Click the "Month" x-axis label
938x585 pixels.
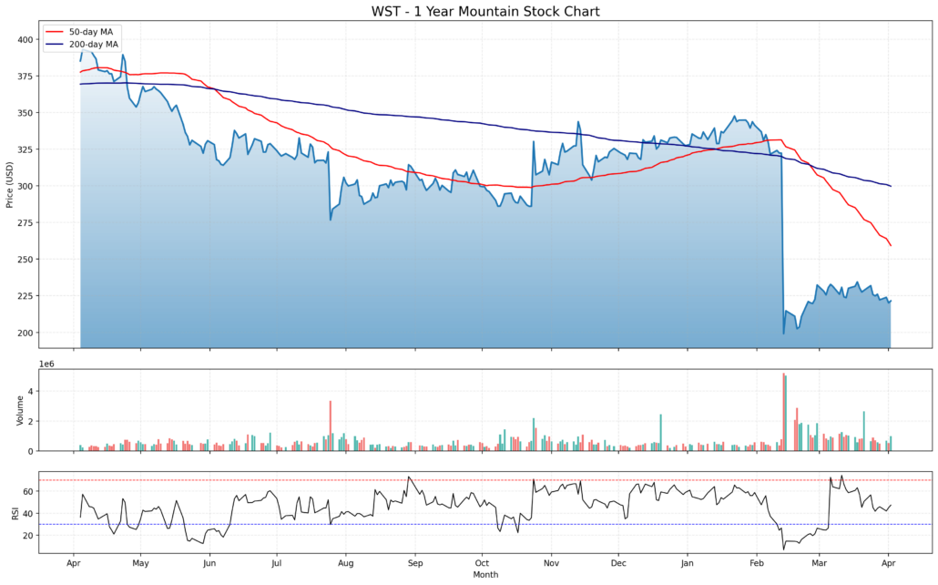coord(485,574)
